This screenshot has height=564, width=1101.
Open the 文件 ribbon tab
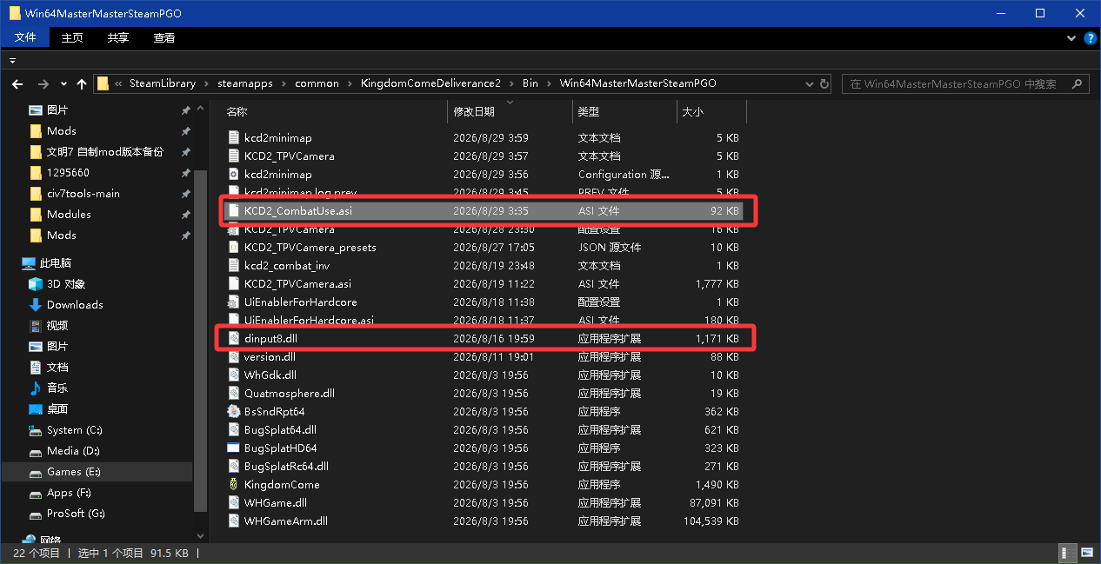(25, 37)
